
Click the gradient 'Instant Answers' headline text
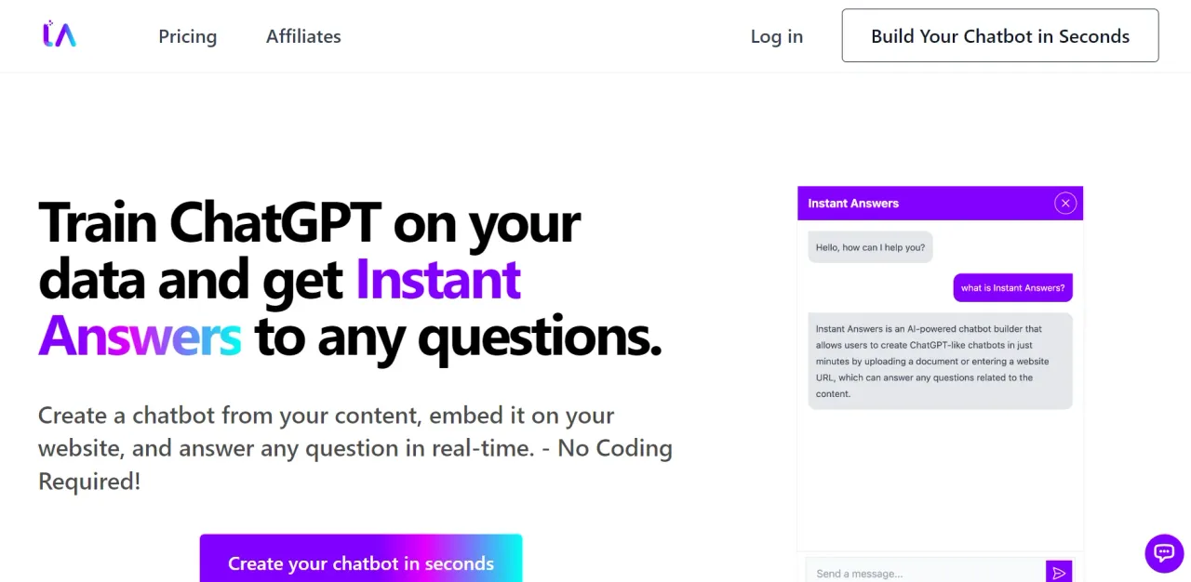(x=279, y=307)
